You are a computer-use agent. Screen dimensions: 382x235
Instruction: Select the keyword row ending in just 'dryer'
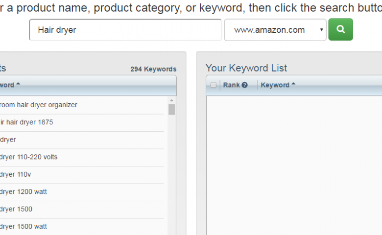tap(8, 140)
